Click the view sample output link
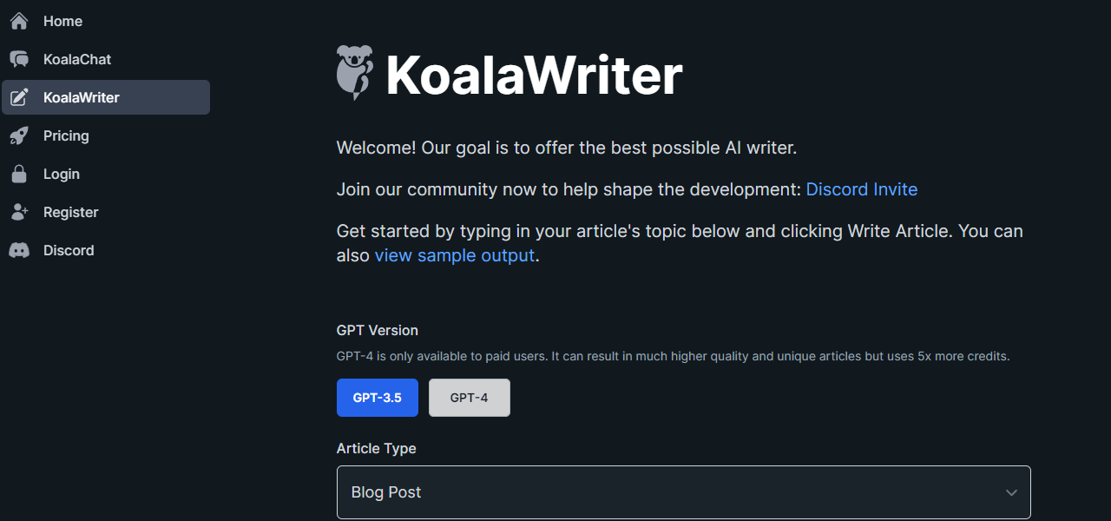The height and width of the screenshot is (521, 1111). tap(454, 255)
